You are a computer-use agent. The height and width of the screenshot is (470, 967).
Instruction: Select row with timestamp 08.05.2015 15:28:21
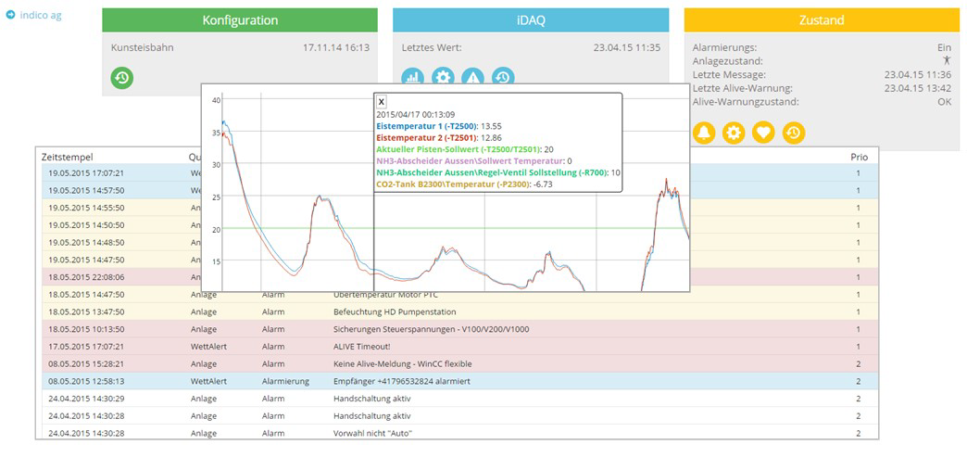click(460, 363)
